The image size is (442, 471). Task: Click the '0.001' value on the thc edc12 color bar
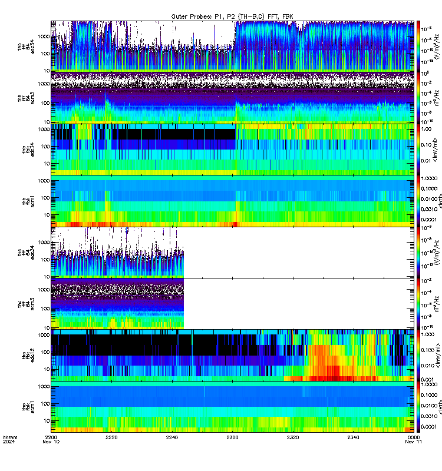pos(428,379)
